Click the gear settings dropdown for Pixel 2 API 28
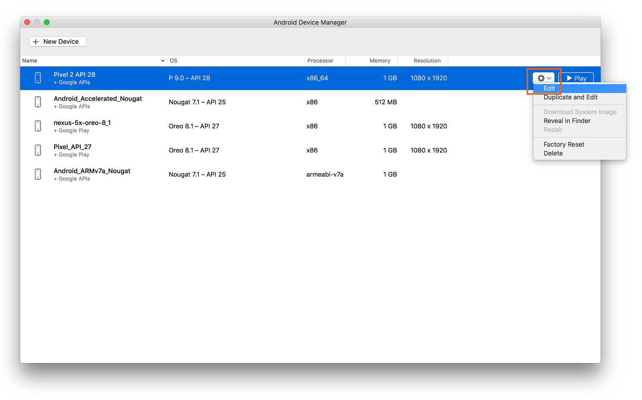 544,78
